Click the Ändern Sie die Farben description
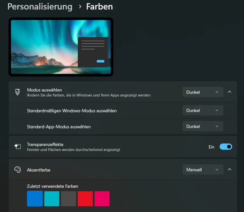 pyautogui.click(x=89, y=95)
